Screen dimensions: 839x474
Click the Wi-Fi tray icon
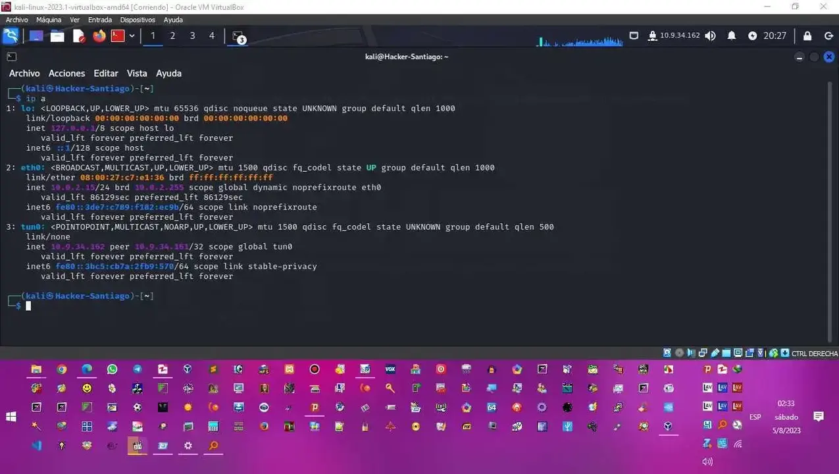[x=737, y=444]
